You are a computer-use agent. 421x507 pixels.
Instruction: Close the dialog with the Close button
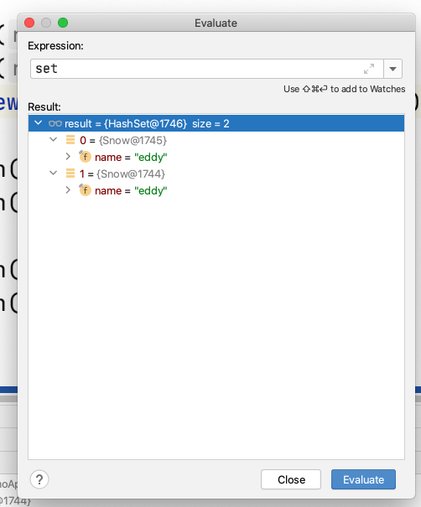291,479
